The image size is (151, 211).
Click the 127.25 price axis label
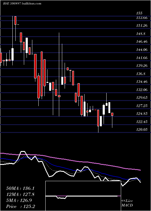click(x=142, y=106)
